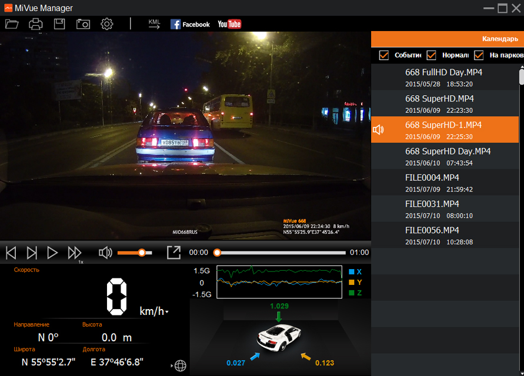The image size is (524, 376).
Task: Share the video to Facebook
Action: coord(190,24)
